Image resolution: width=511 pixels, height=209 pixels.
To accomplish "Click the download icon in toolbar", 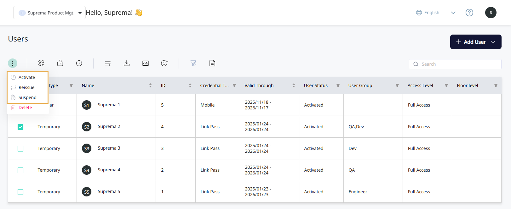I will coord(127,63).
